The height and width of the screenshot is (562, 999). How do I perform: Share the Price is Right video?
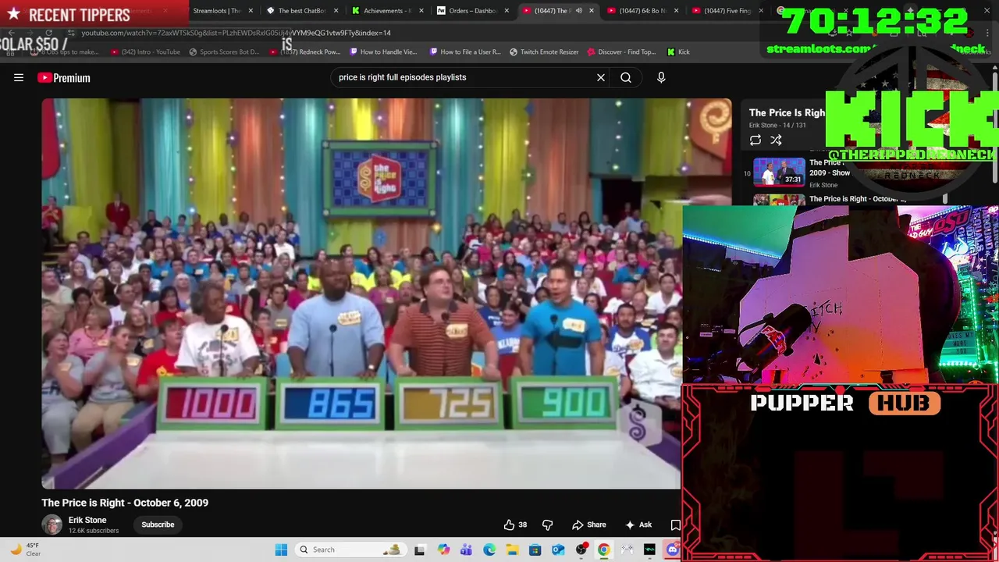(589, 525)
